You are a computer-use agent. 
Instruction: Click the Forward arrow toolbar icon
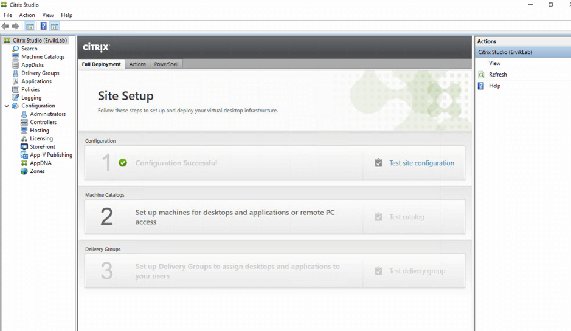[15, 26]
